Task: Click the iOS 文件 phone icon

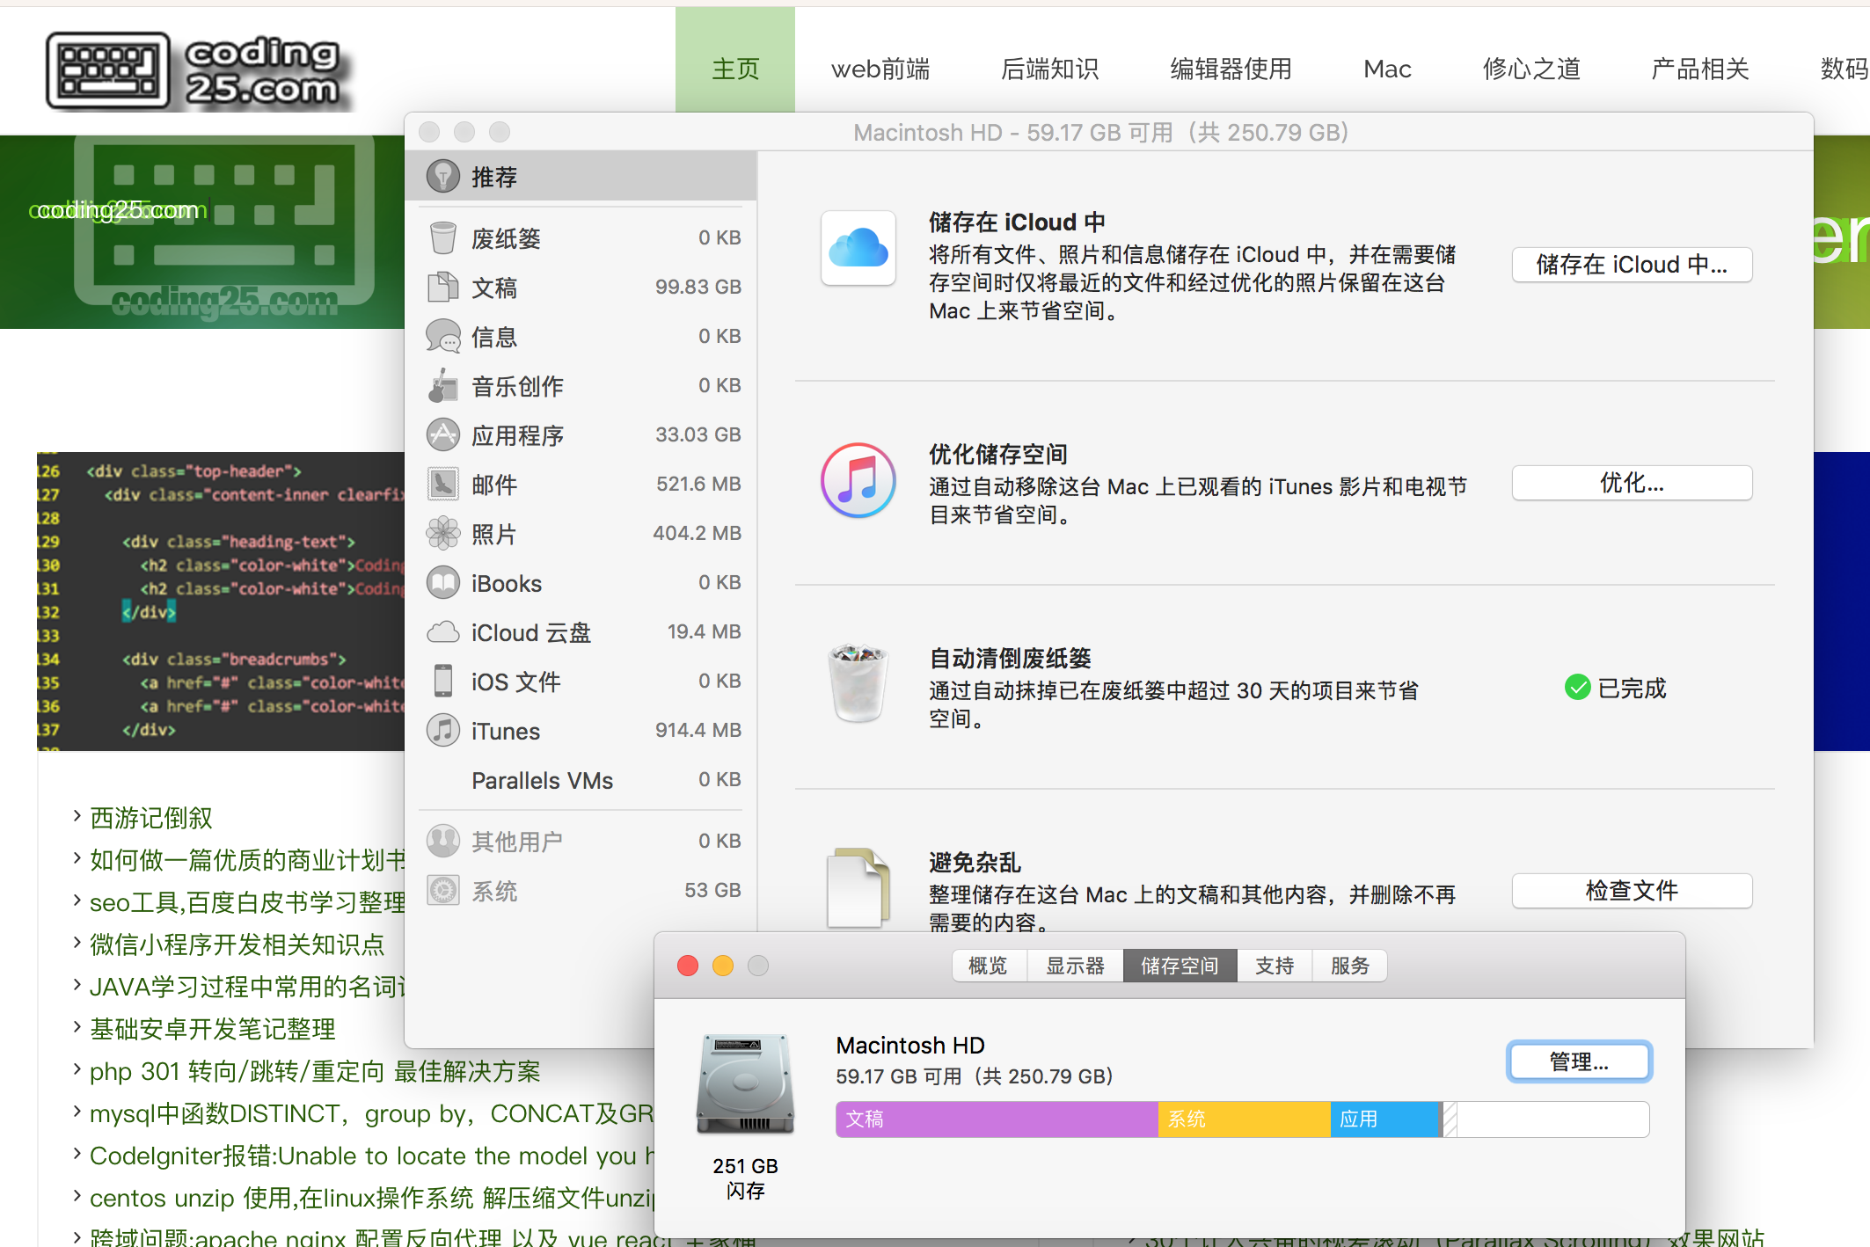Action: coord(442,681)
